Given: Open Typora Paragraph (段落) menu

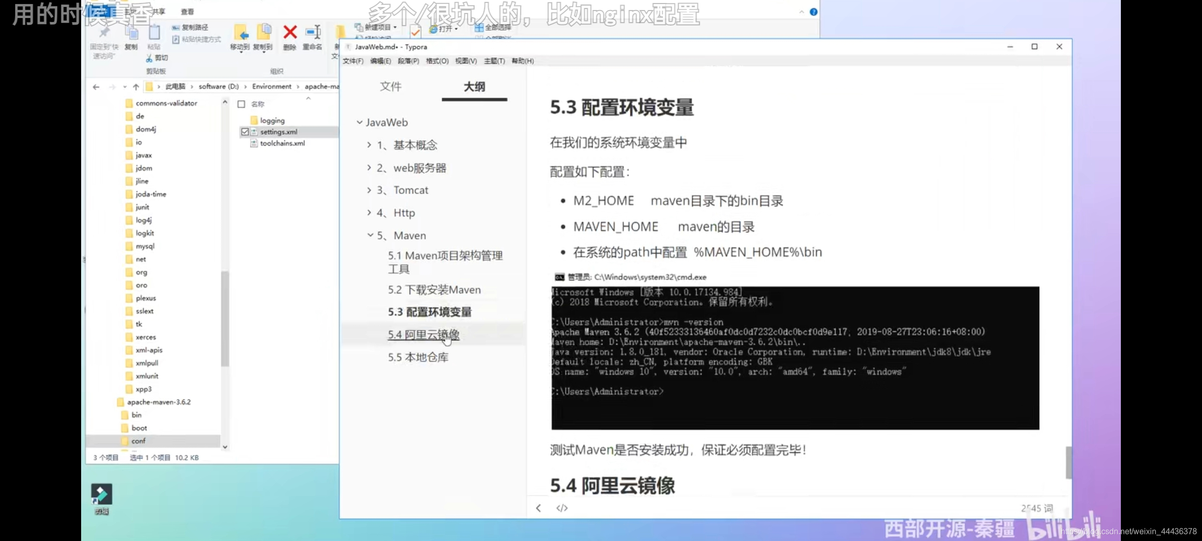Looking at the screenshot, I should (x=409, y=61).
